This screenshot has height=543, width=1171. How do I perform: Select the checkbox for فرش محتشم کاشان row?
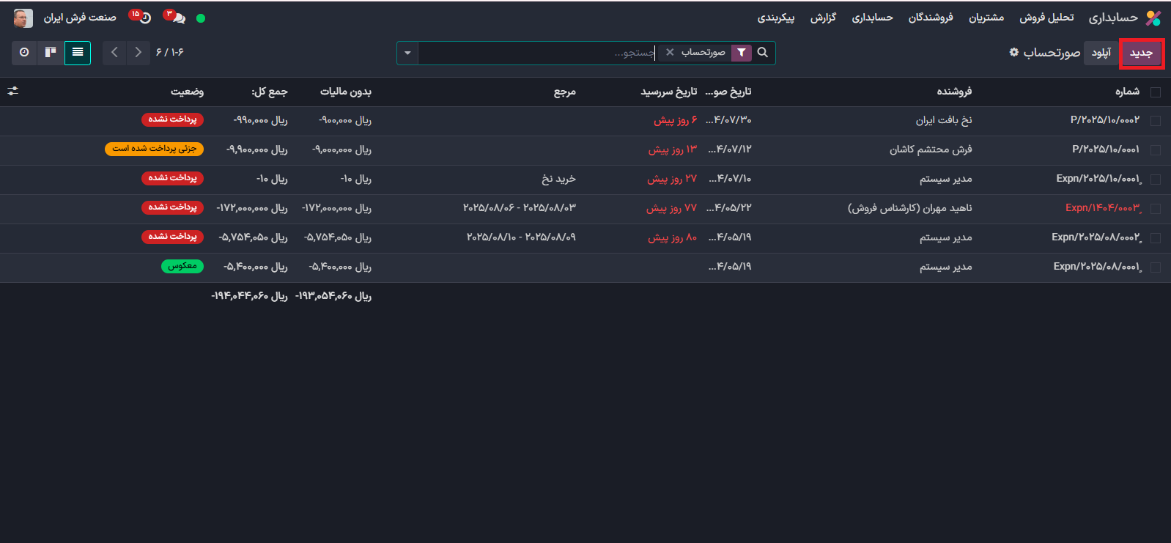pos(1156,150)
